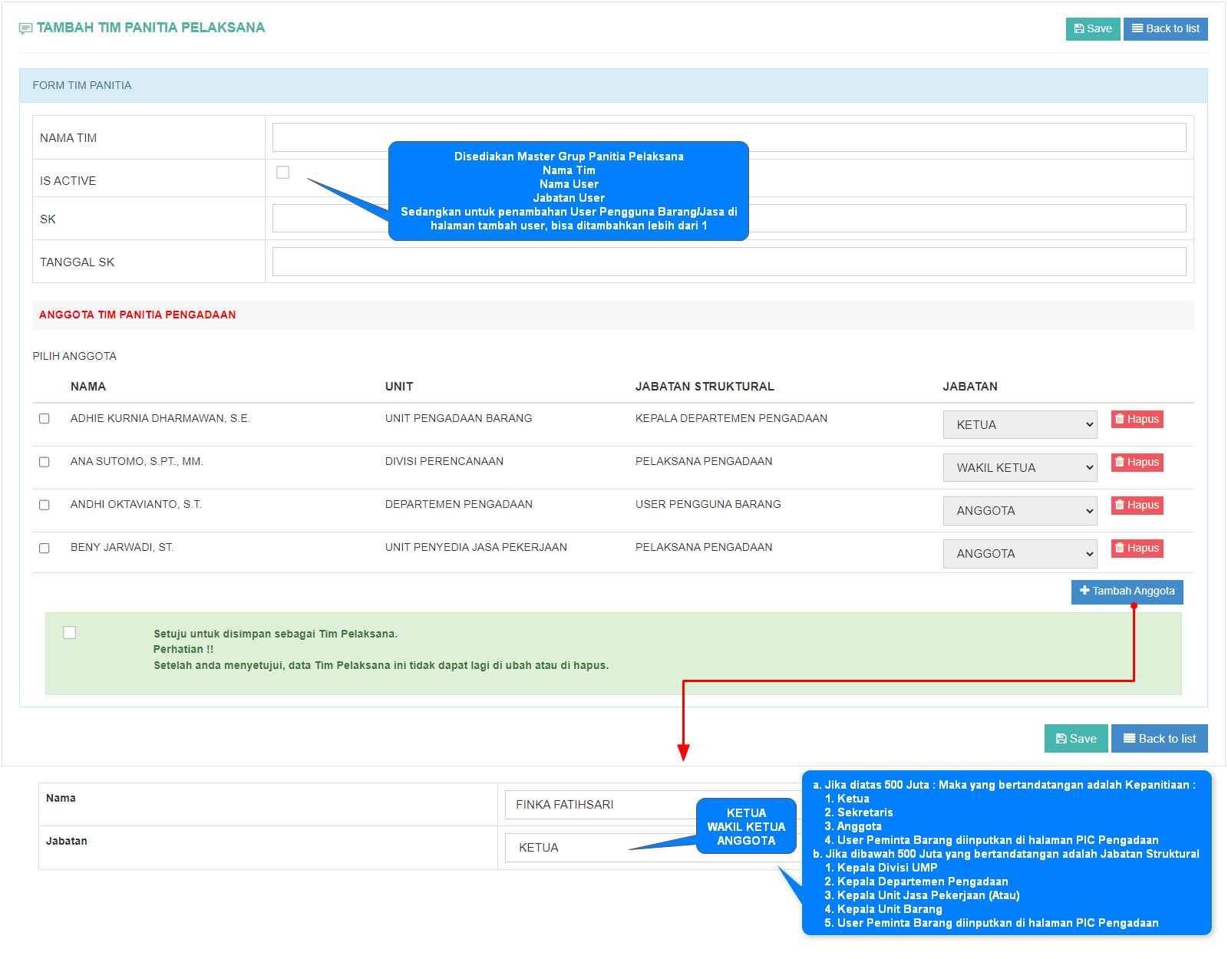Expand the WAKIL KETUA jabatan dropdown

(x=1019, y=468)
